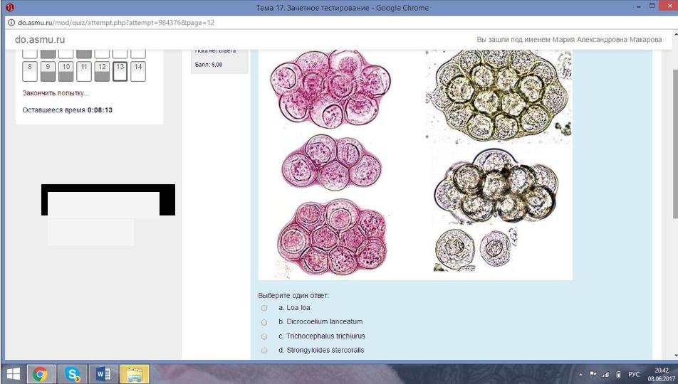Viewport: 678px width, 384px height.
Task: Open File Explorer from the taskbar
Action: coord(135,374)
